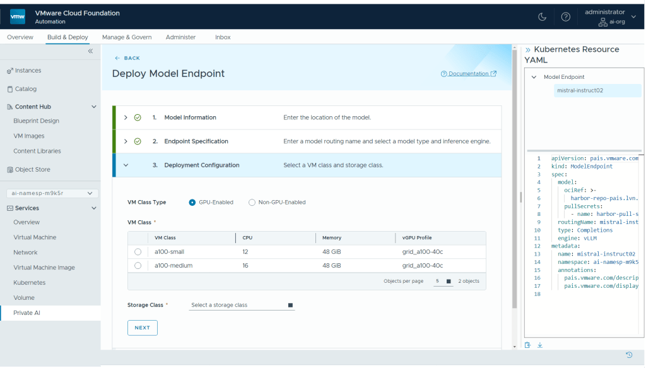This screenshot has width=646, height=368.
Task: Expand step 1 Model Information
Action: click(126, 117)
